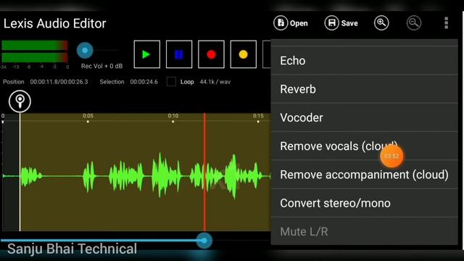This screenshot has height=261, width=464.
Task: Select Echo effect from menu
Action: click(364, 61)
